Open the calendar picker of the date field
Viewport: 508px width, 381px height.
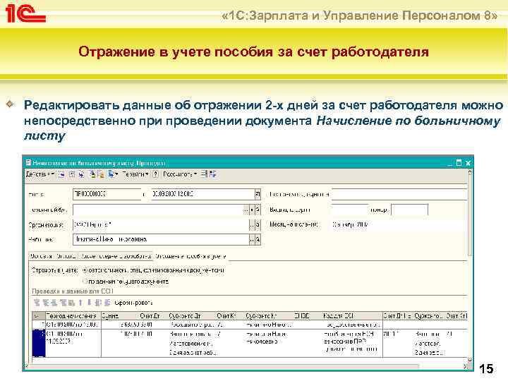[258, 194]
